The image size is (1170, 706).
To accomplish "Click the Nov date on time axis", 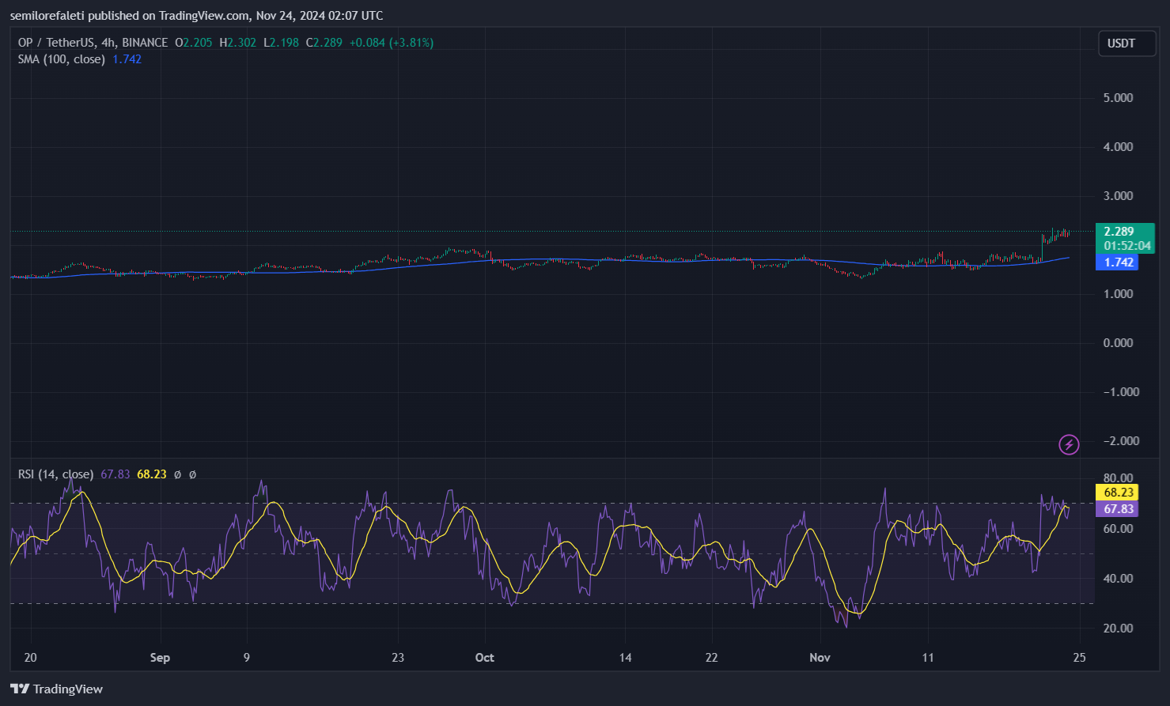I will click(x=820, y=658).
